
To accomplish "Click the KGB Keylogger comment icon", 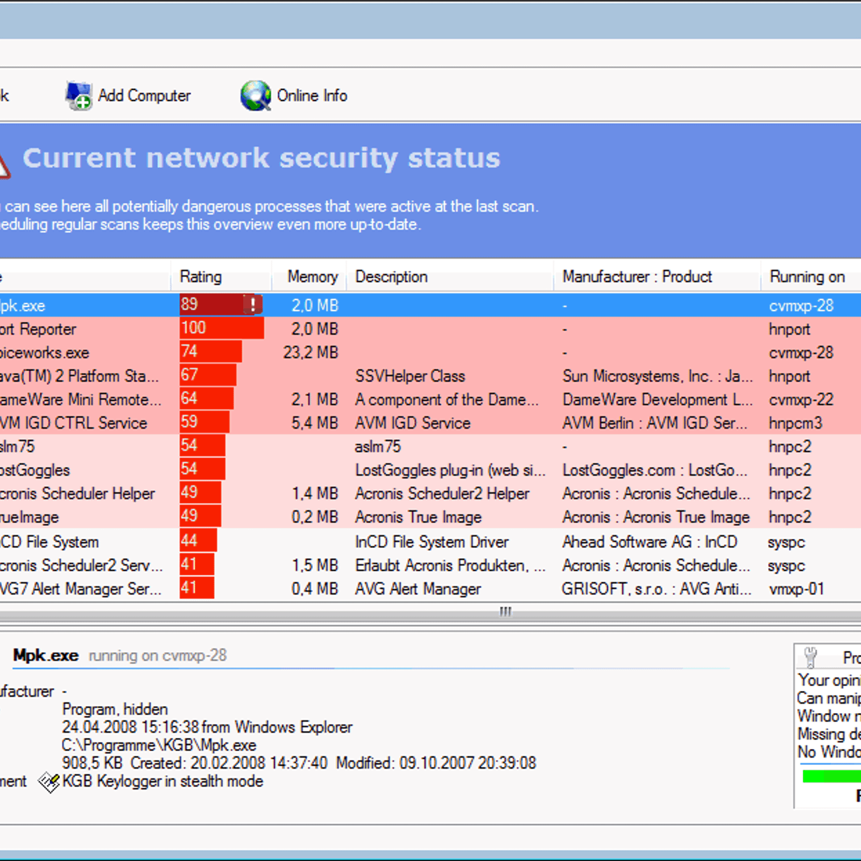I will pyautogui.click(x=48, y=782).
